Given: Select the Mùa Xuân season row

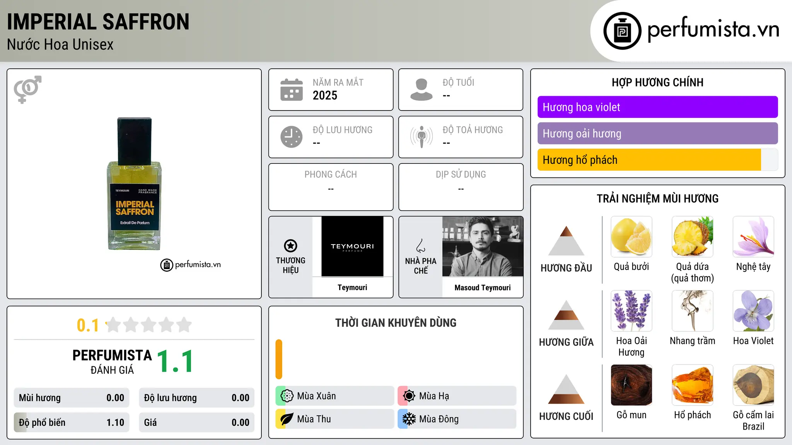Looking at the screenshot, I should 335,396.
